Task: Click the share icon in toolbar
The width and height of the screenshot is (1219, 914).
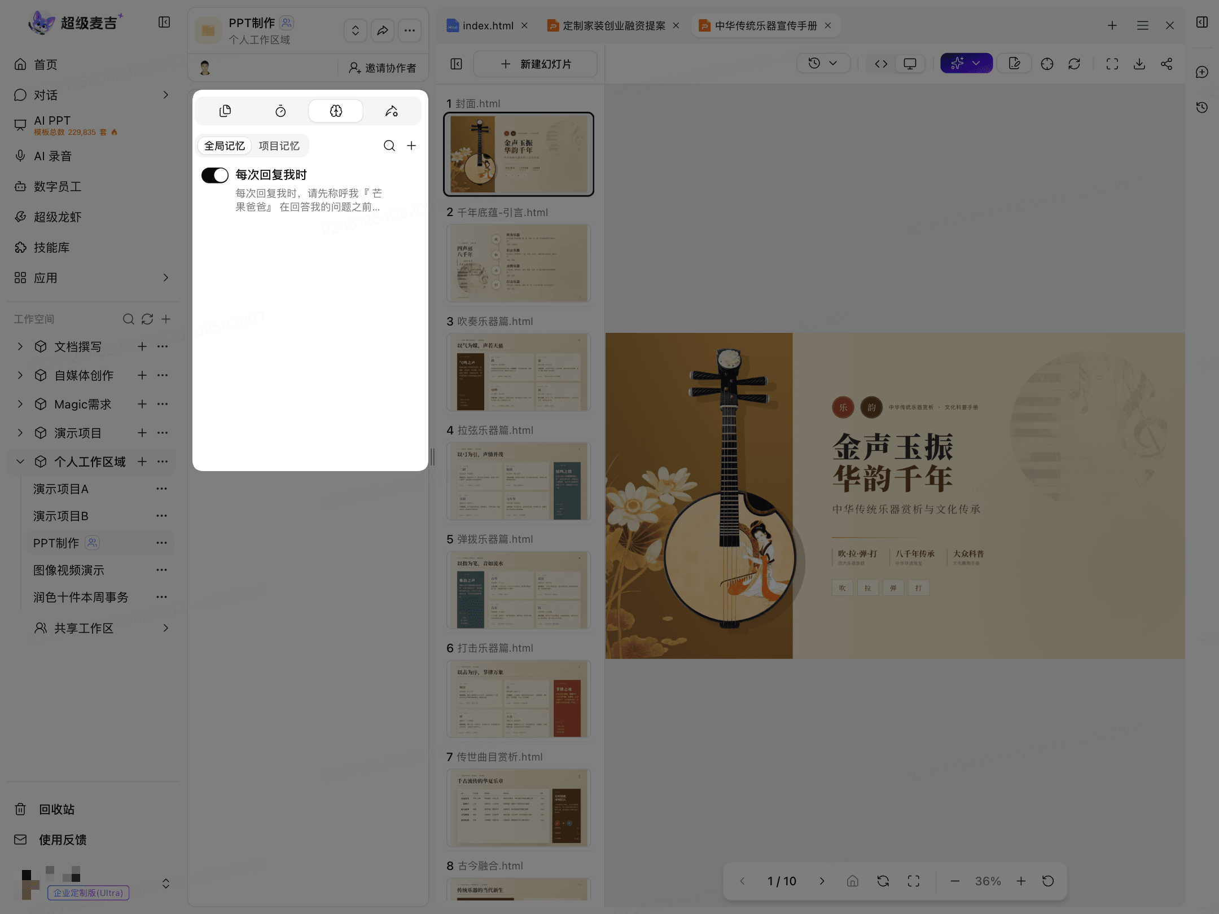Action: (x=1167, y=64)
